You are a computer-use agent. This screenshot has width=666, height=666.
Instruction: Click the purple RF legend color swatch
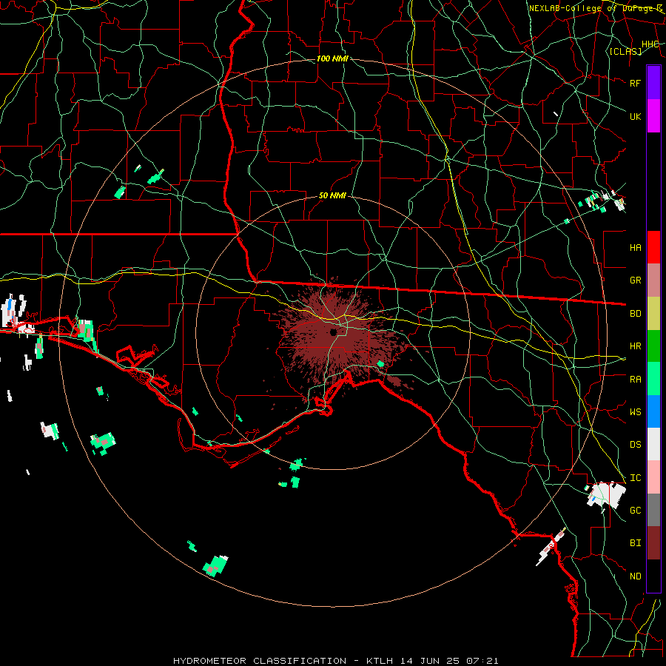click(653, 83)
